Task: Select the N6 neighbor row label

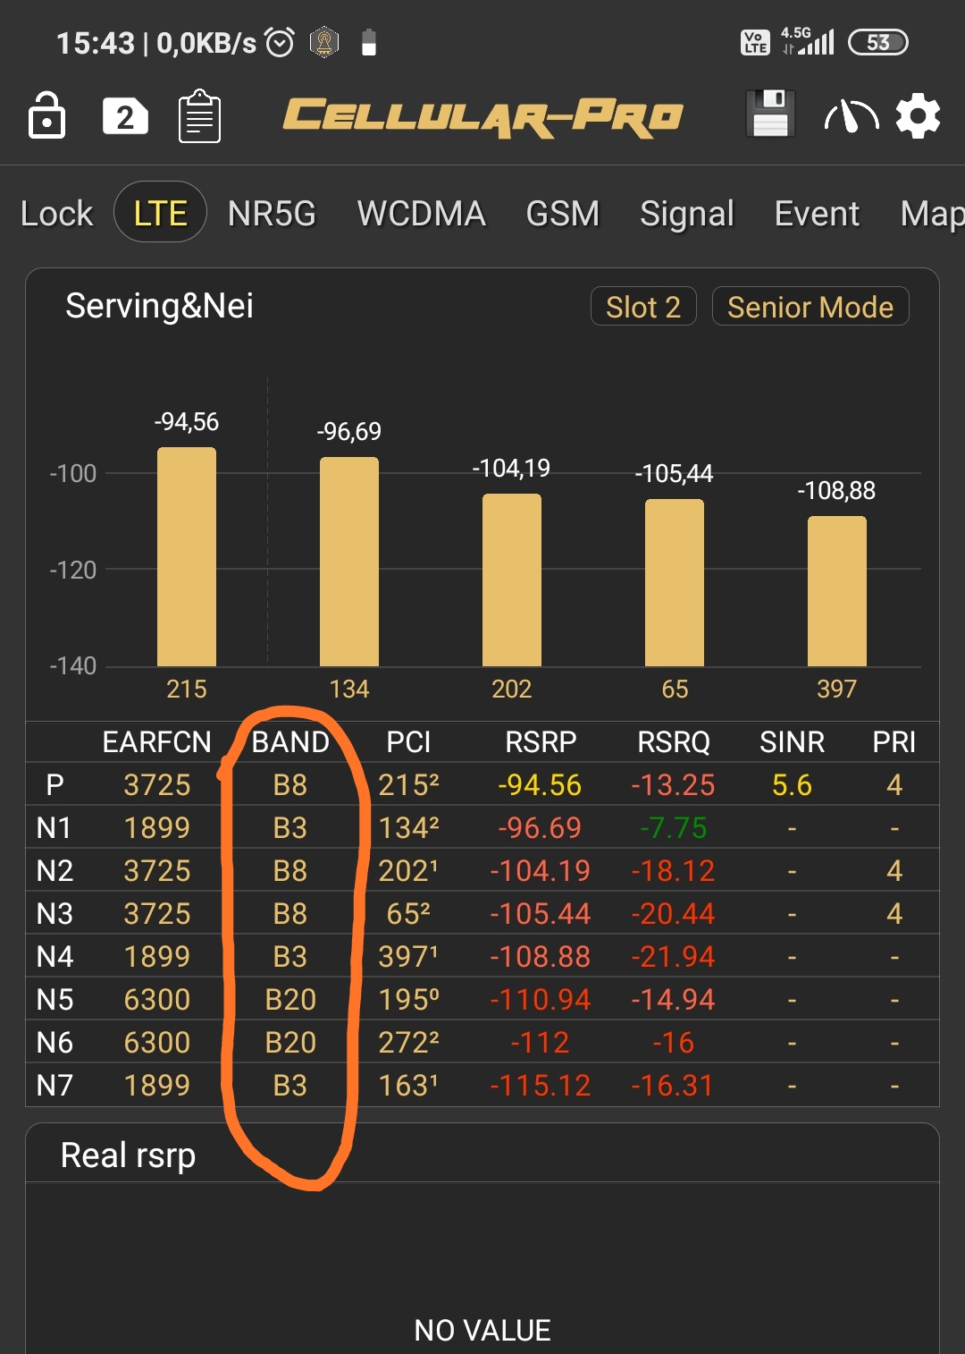Action: tap(55, 1043)
